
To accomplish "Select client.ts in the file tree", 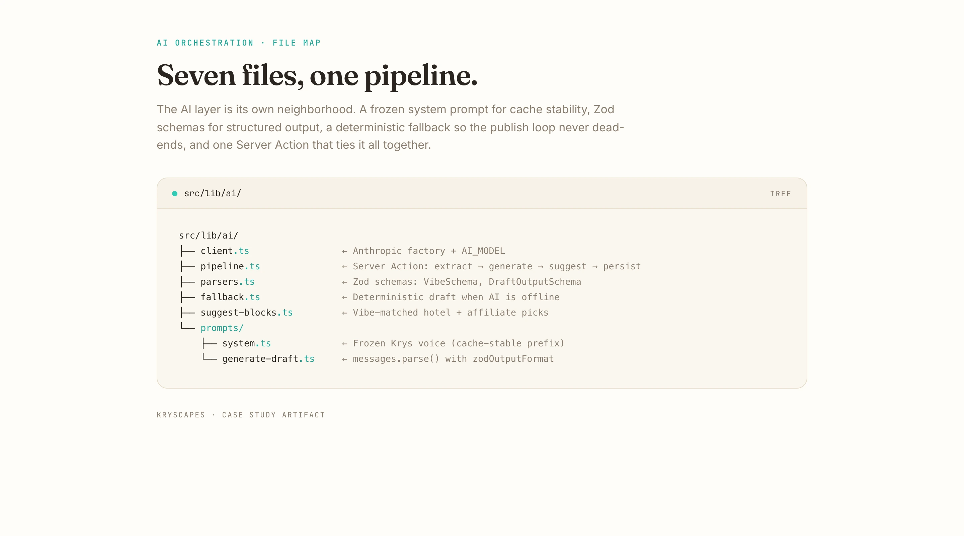I will (225, 251).
